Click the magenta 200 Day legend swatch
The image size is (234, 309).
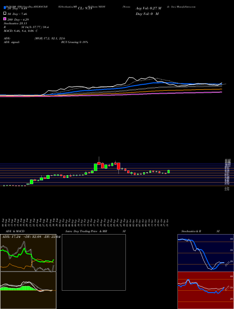[5, 19]
